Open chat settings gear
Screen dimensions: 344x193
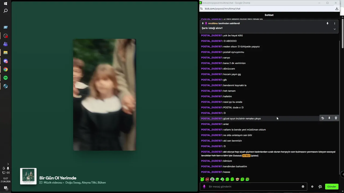click(x=312, y=187)
